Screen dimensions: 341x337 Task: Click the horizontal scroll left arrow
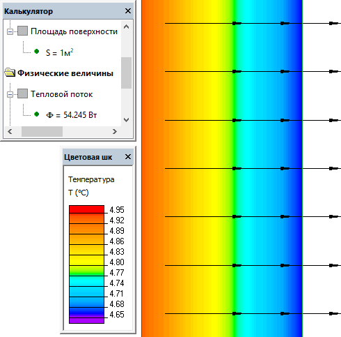pyautogui.click(x=10, y=132)
